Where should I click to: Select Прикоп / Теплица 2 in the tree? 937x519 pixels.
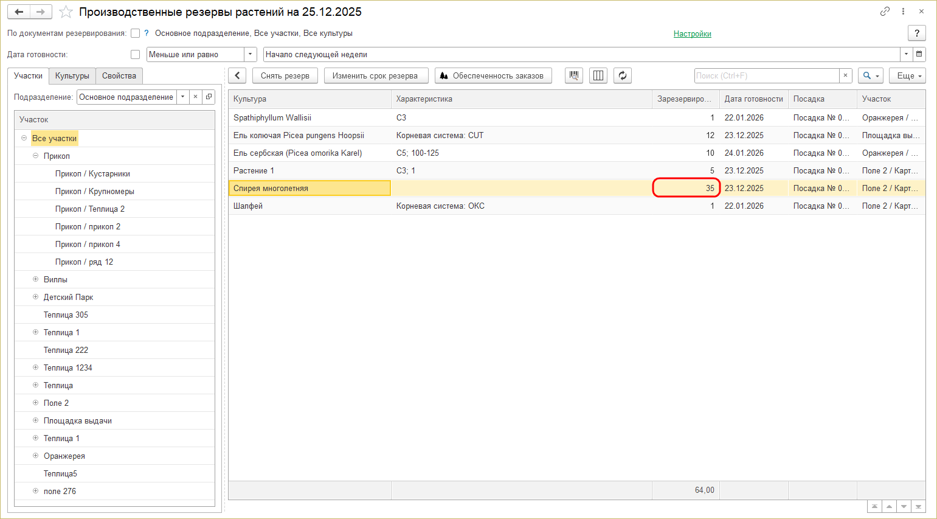pos(89,209)
